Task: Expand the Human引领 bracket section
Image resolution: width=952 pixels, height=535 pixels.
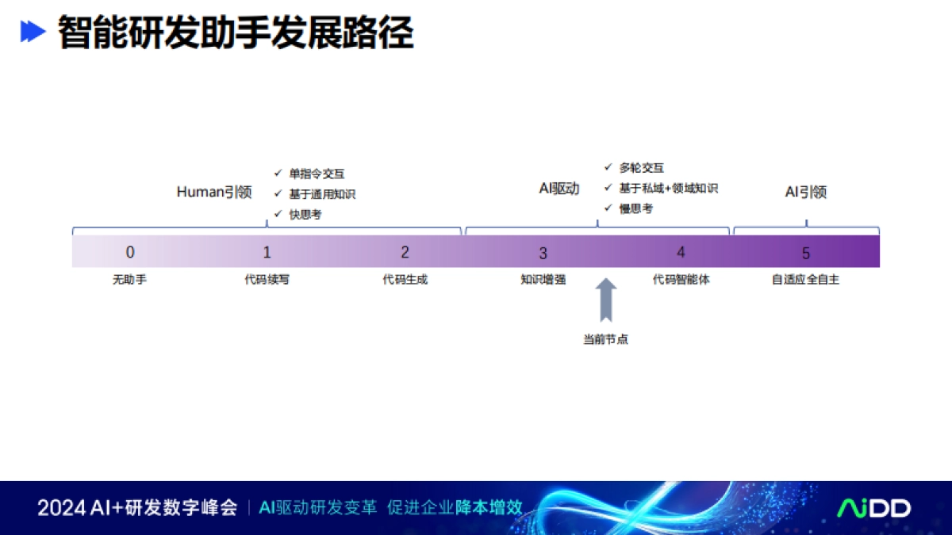Action: (x=214, y=191)
